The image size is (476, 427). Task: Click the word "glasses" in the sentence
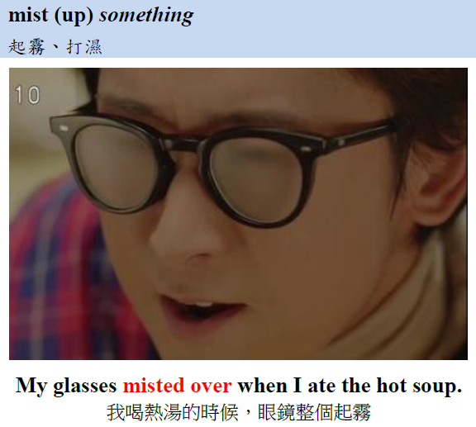(85, 387)
